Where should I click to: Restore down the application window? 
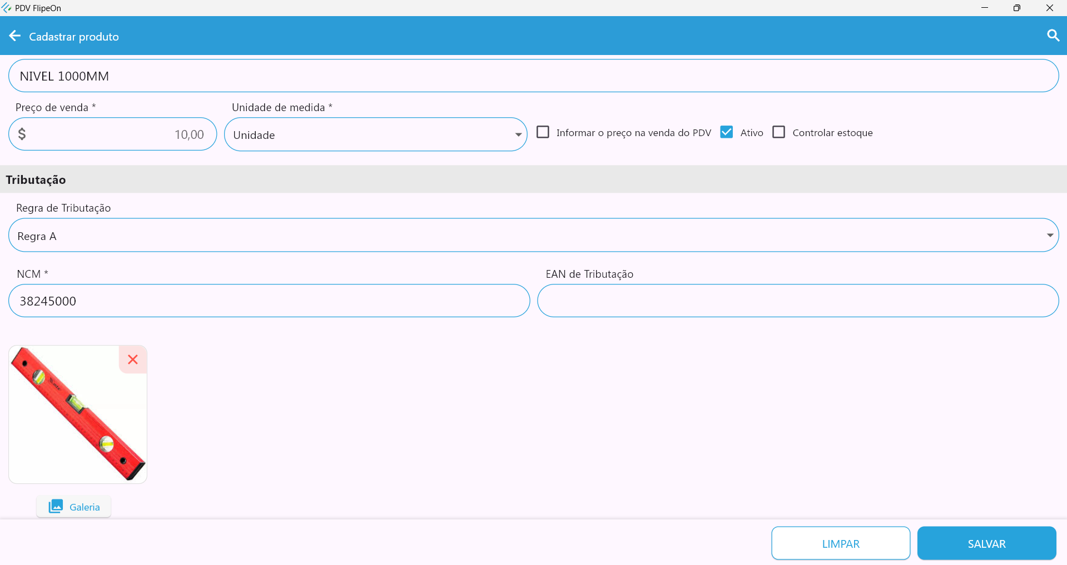[x=1016, y=8]
